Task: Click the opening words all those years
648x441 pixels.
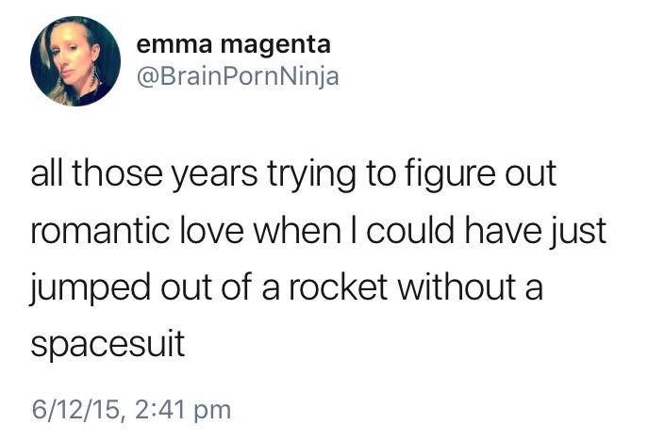Action: pos(143,174)
